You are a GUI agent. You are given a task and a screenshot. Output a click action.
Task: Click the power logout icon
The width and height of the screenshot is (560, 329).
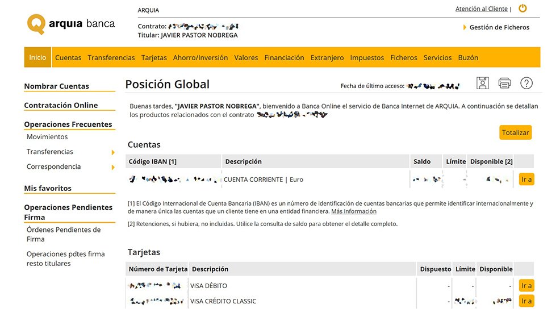[x=523, y=9]
